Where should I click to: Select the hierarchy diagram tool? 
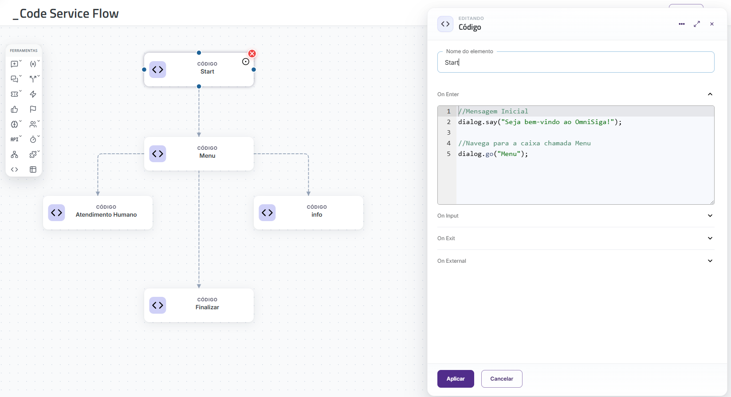[x=15, y=155]
